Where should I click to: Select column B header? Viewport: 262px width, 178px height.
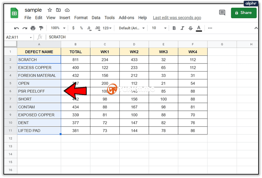coord(75,44)
